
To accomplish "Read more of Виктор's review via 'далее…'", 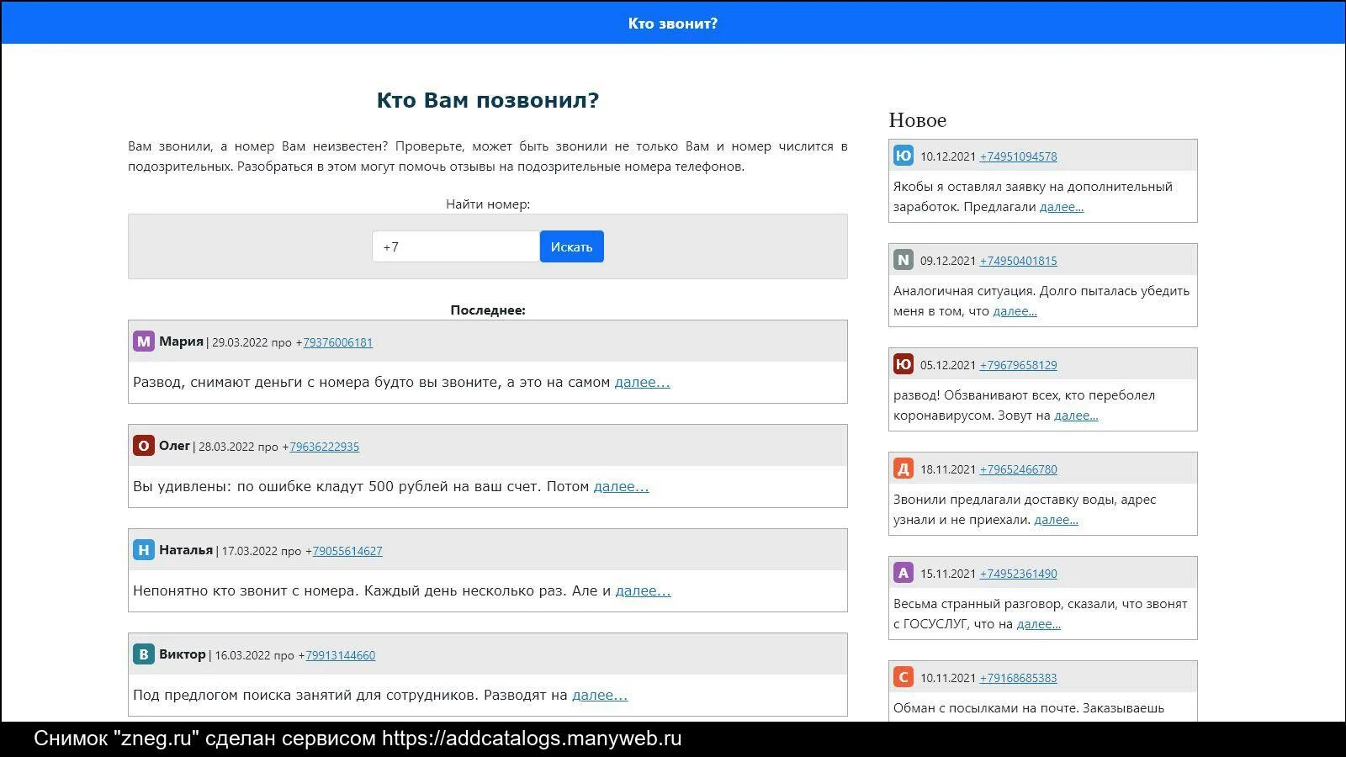I will point(600,695).
